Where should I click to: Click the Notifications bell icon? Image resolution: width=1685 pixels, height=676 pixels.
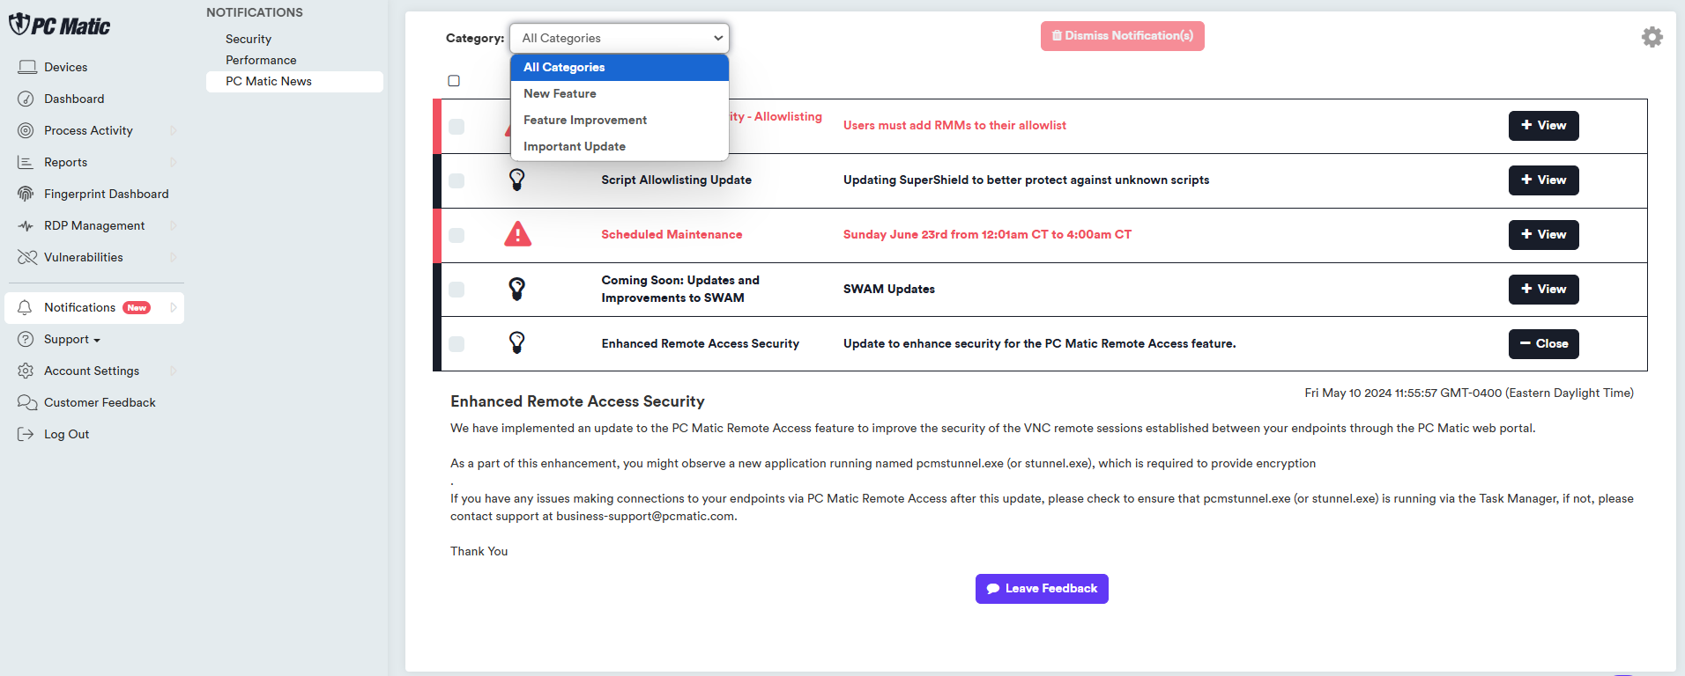(x=26, y=307)
